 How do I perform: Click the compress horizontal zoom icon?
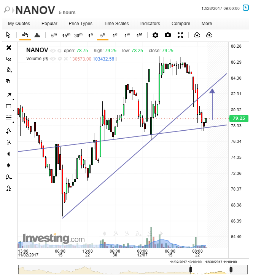9,189
